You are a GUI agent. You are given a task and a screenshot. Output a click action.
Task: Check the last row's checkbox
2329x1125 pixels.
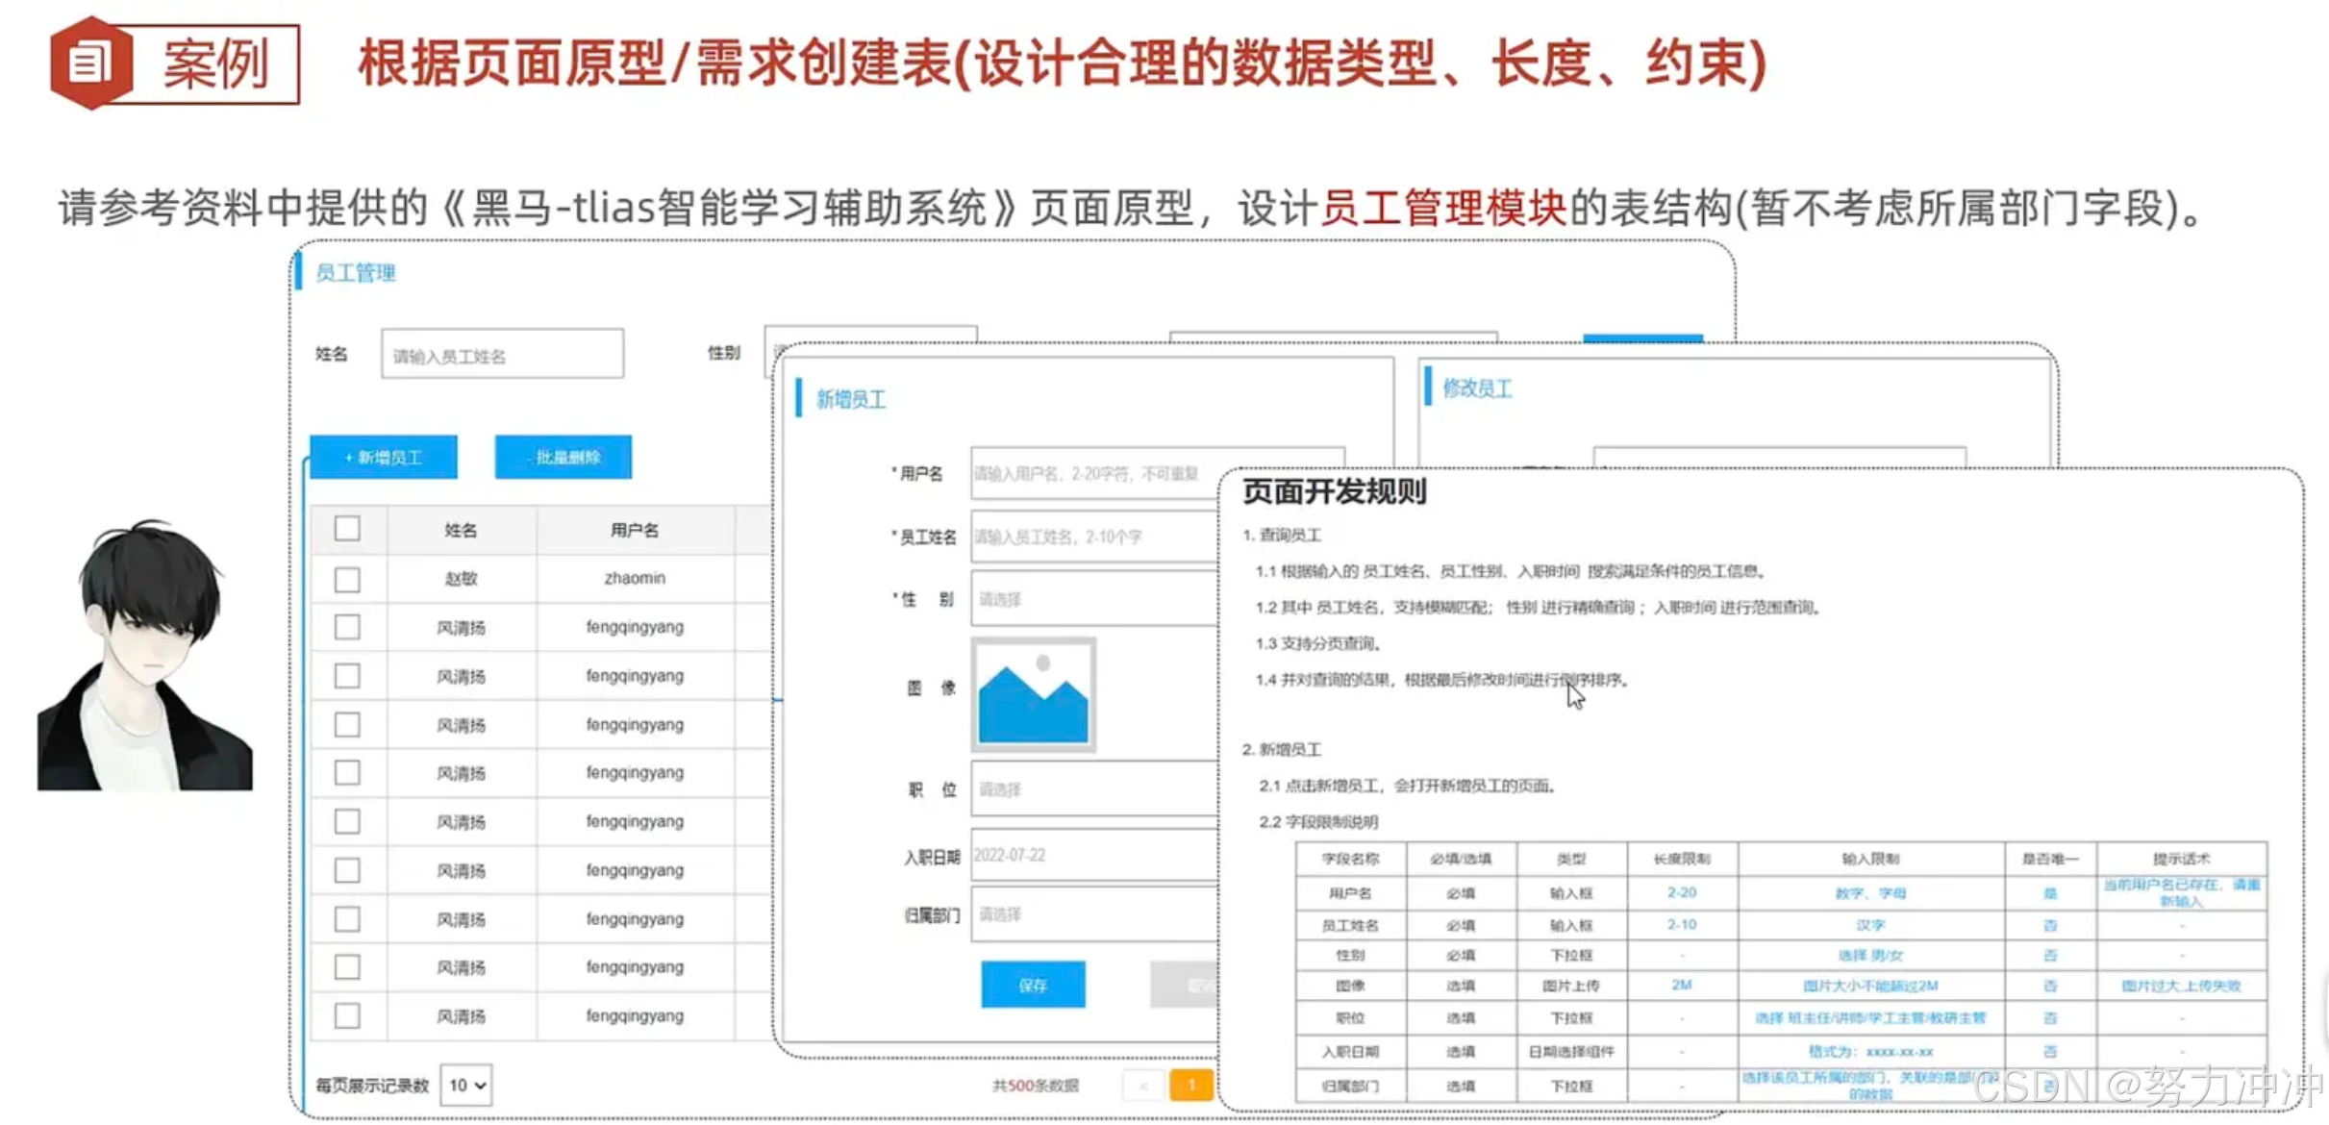[347, 1015]
